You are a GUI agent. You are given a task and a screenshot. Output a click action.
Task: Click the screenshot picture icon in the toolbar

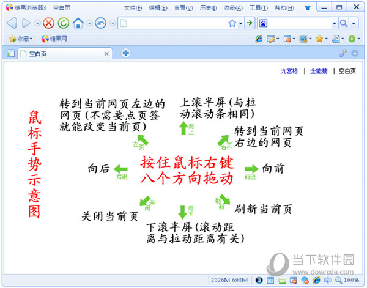(303, 39)
